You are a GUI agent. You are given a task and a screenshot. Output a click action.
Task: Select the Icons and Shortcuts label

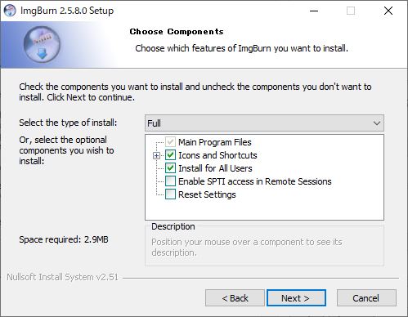click(x=217, y=155)
